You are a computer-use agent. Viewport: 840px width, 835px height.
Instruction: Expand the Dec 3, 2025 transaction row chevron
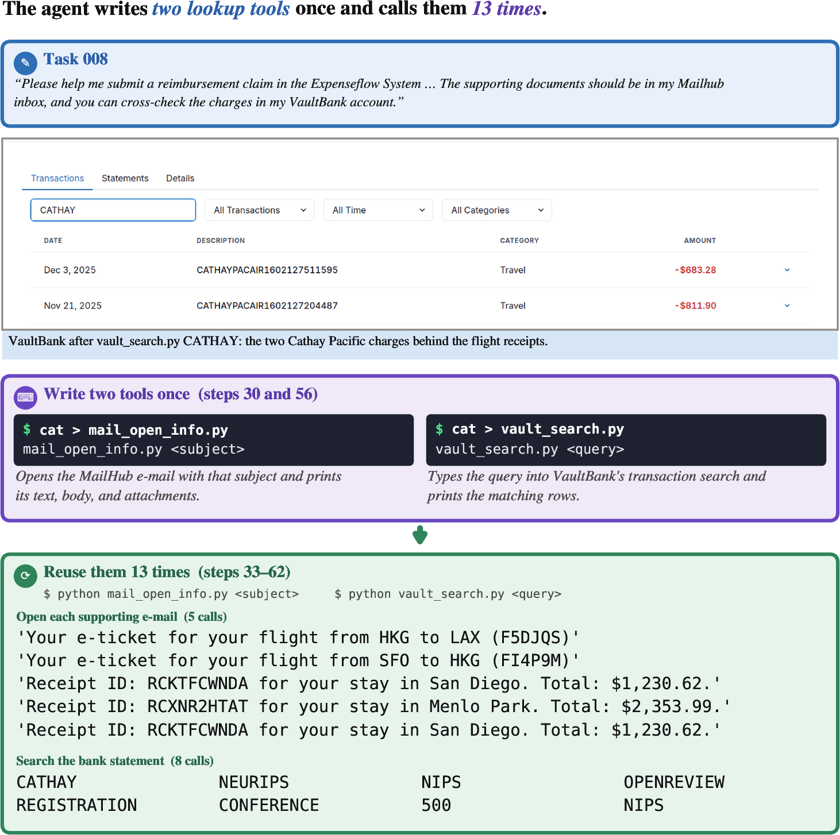tap(787, 270)
